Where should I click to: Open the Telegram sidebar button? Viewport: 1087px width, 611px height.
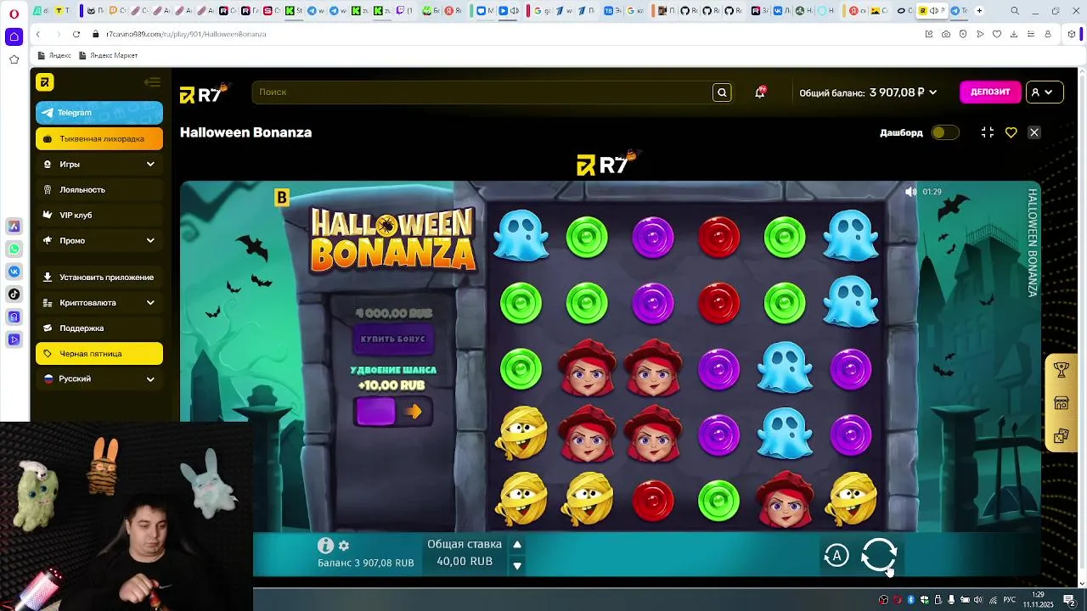click(99, 113)
